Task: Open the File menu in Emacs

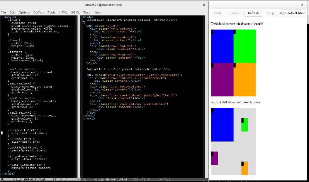Action: point(3,12)
